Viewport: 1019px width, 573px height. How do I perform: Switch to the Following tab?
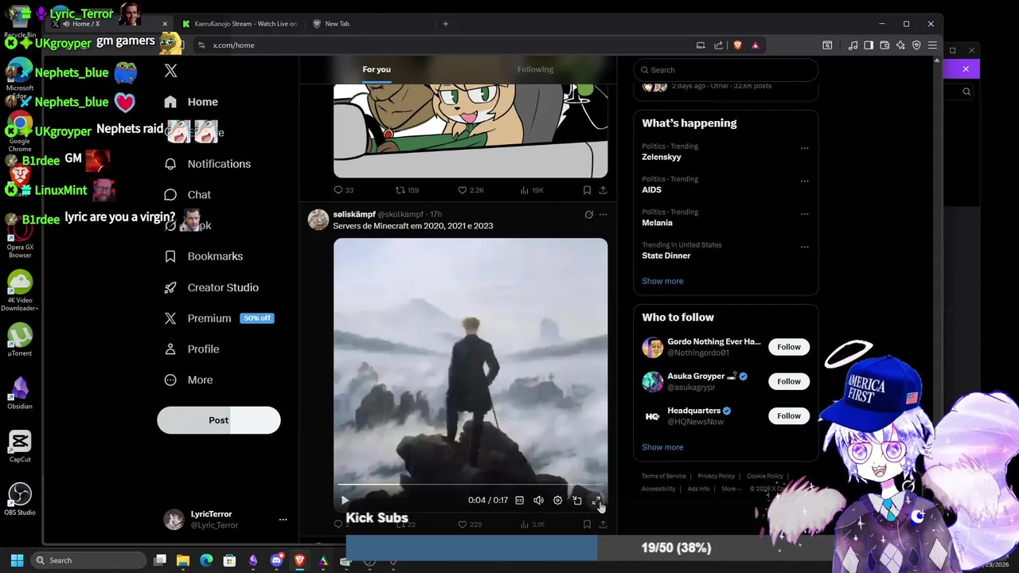tap(535, 69)
